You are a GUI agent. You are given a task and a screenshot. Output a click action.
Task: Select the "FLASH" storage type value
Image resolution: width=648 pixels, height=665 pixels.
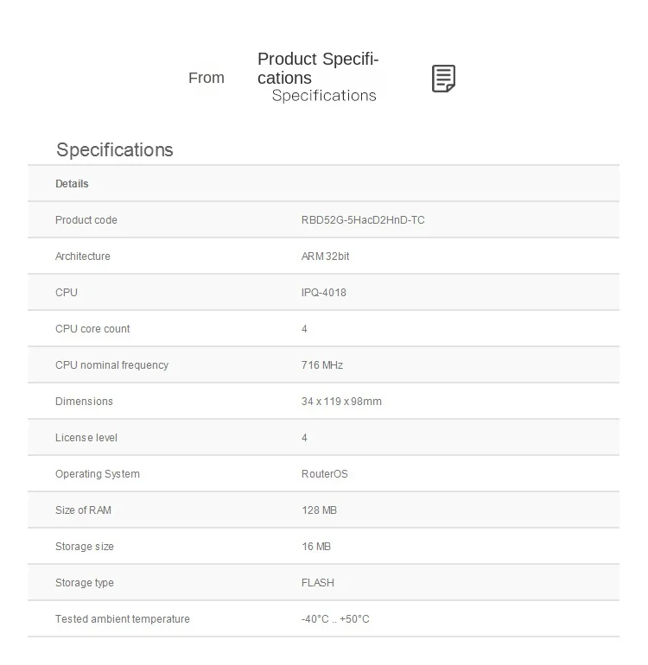click(x=318, y=583)
